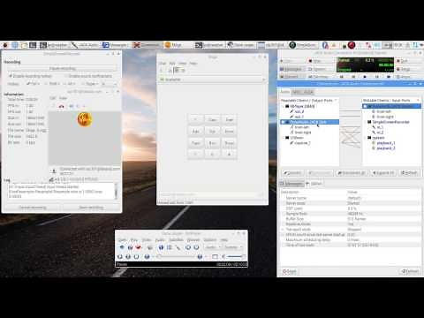Click the SMPlayer seek slider

[177, 257]
